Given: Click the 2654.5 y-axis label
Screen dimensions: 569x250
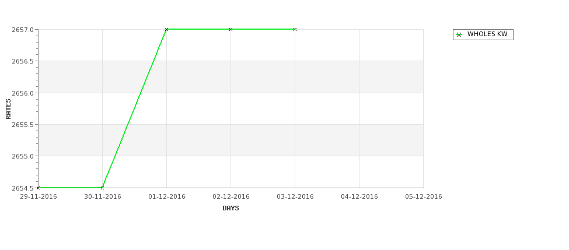Looking at the screenshot, I should click(23, 188).
